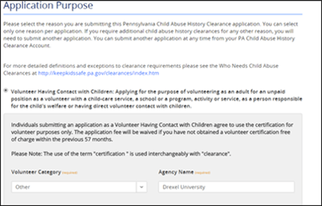Select the Volunteer Having Contact with Children radio button
Image resolution: width=322 pixels, height=206 pixels.
pos(6,90)
